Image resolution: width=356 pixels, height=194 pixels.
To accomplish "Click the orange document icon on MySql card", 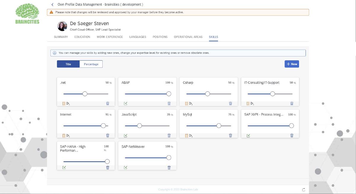I will 187,135.
